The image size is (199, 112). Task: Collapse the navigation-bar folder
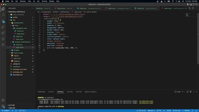coord(21,28)
